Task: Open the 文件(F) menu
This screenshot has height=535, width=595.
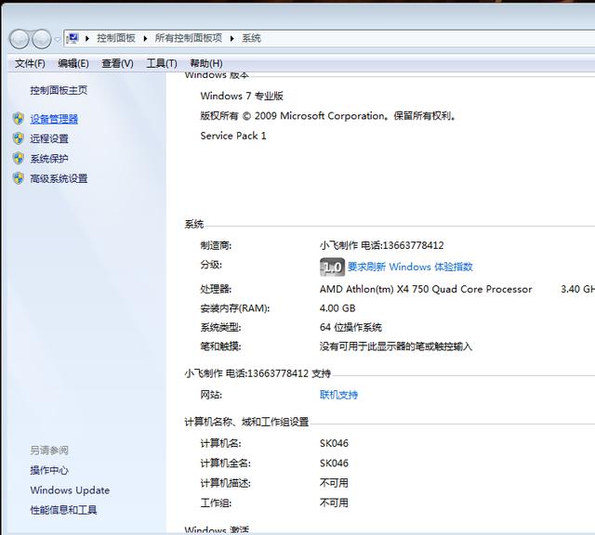Action: [x=30, y=63]
